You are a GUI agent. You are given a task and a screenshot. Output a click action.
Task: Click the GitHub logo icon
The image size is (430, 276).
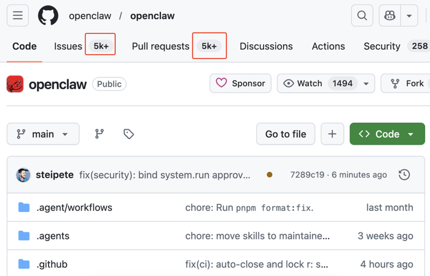(x=48, y=16)
